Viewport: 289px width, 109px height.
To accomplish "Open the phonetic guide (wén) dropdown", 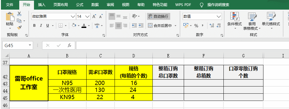I will [102, 26].
